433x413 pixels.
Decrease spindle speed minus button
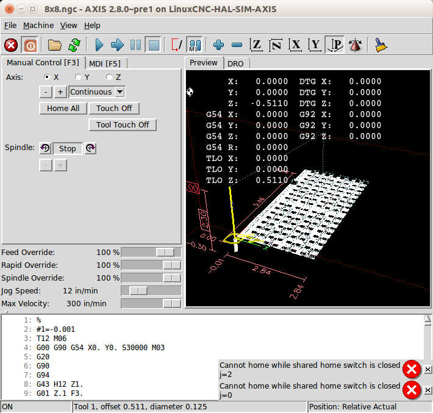pos(46,165)
